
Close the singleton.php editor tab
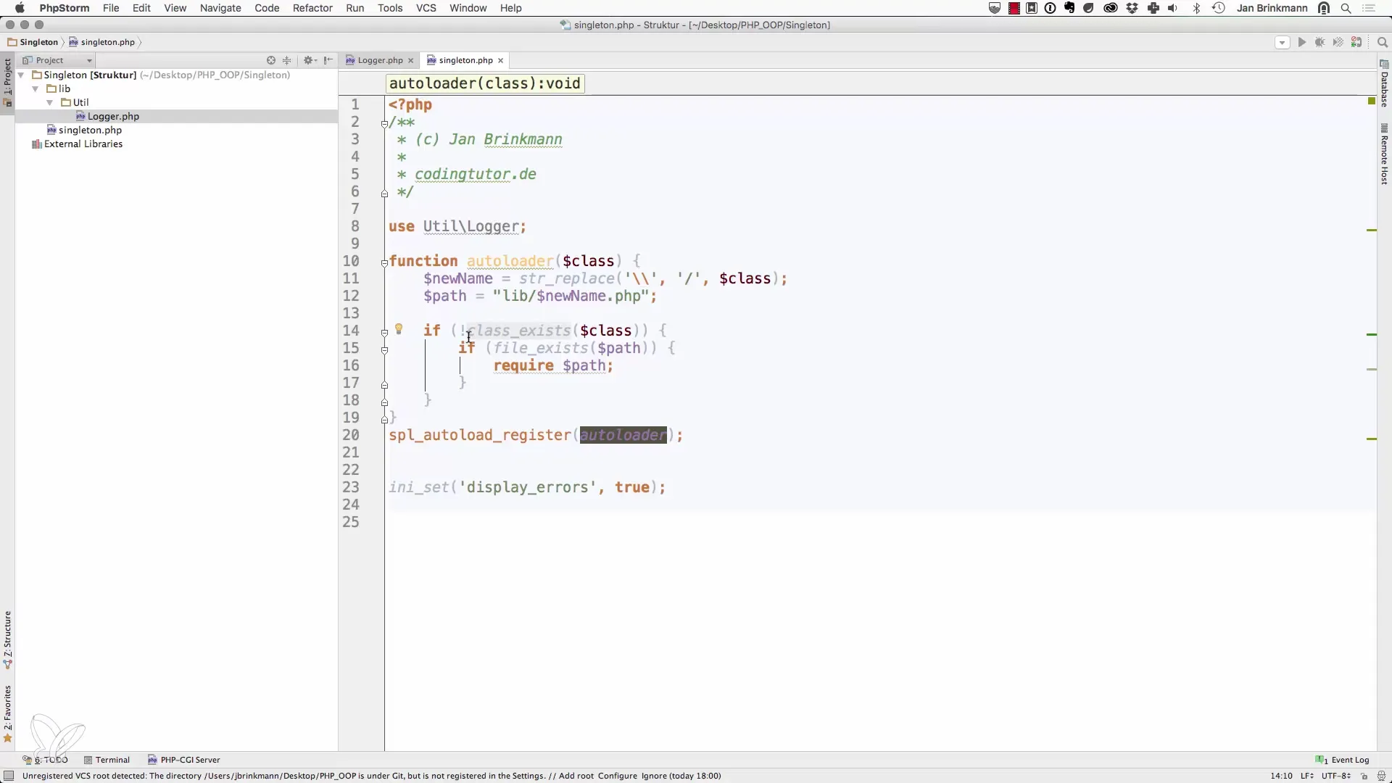pyautogui.click(x=500, y=61)
